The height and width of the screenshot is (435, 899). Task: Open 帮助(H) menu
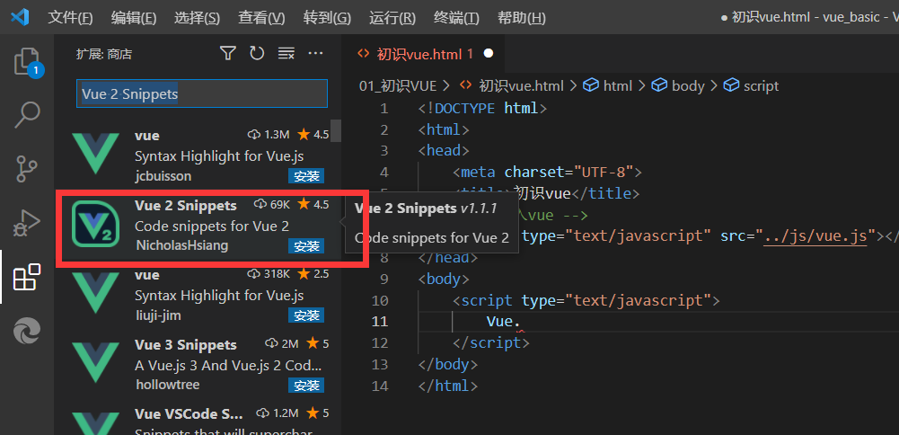click(x=522, y=18)
